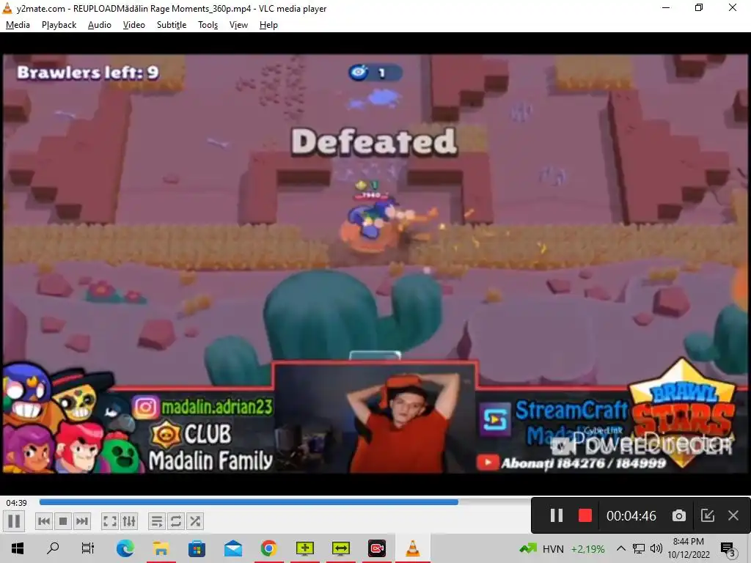This screenshot has width=751, height=563.
Task: Open Microsoft Store from taskbar
Action: coord(197,548)
